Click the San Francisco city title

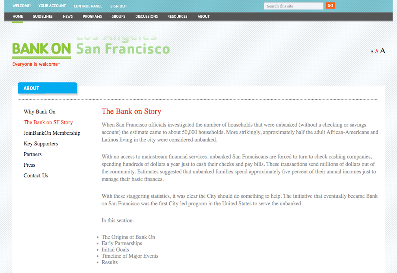(x=123, y=49)
